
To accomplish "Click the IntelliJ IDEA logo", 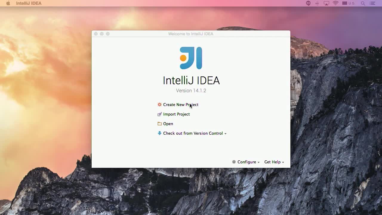I will [191, 58].
